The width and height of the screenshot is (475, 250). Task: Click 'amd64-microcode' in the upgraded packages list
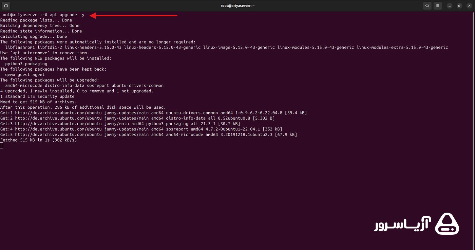click(x=24, y=85)
